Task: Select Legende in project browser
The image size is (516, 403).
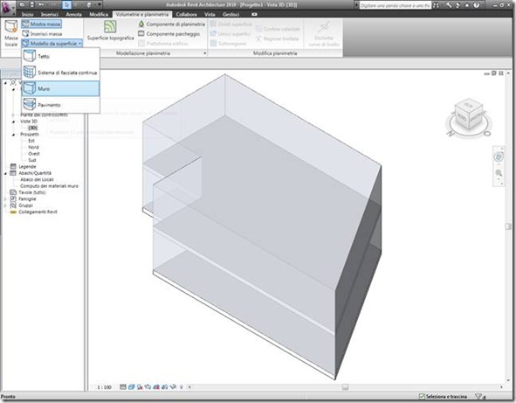Action: (x=27, y=167)
